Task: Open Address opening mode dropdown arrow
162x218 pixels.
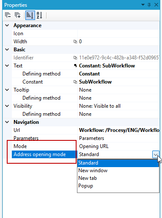Action: 156,154
